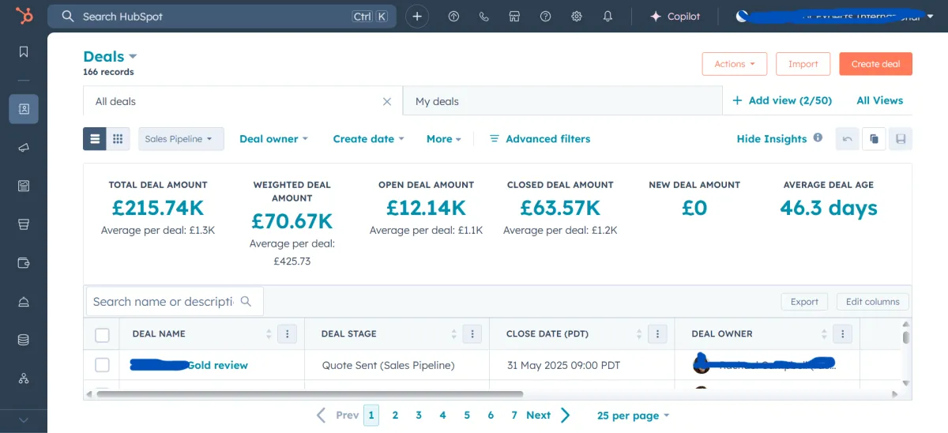This screenshot has height=433, width=948.
Task: Open the wallet icon in sidebar
Action: point(24,263)
